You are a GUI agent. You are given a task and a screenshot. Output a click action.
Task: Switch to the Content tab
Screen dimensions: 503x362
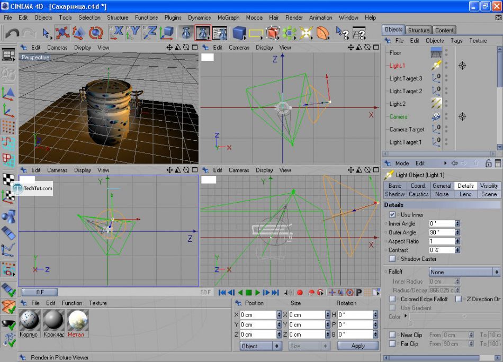click(444, 30)
